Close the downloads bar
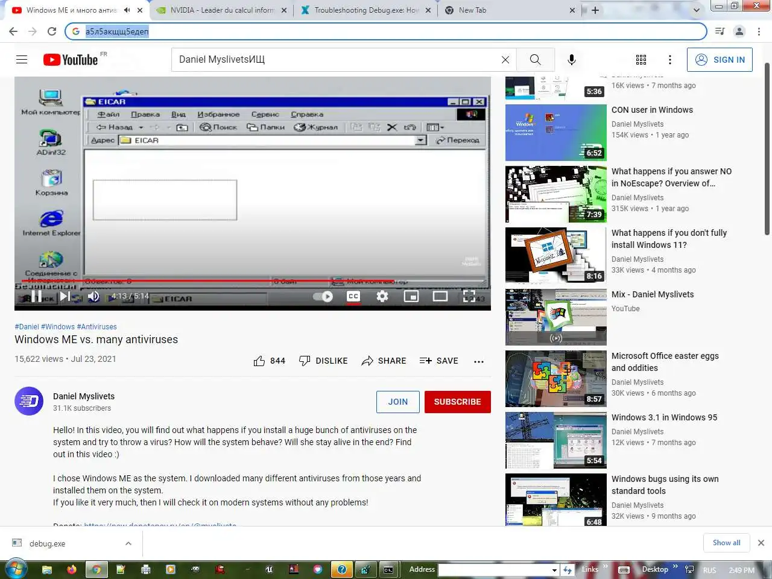Viewport: 772px width, 579px height. [761, 543]
